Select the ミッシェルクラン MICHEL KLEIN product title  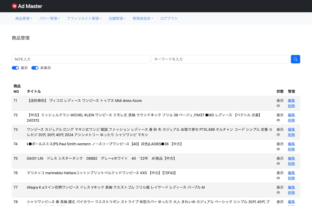144,118
